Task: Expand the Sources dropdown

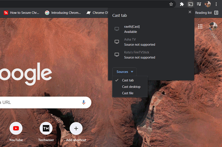Action: point(125,72)
